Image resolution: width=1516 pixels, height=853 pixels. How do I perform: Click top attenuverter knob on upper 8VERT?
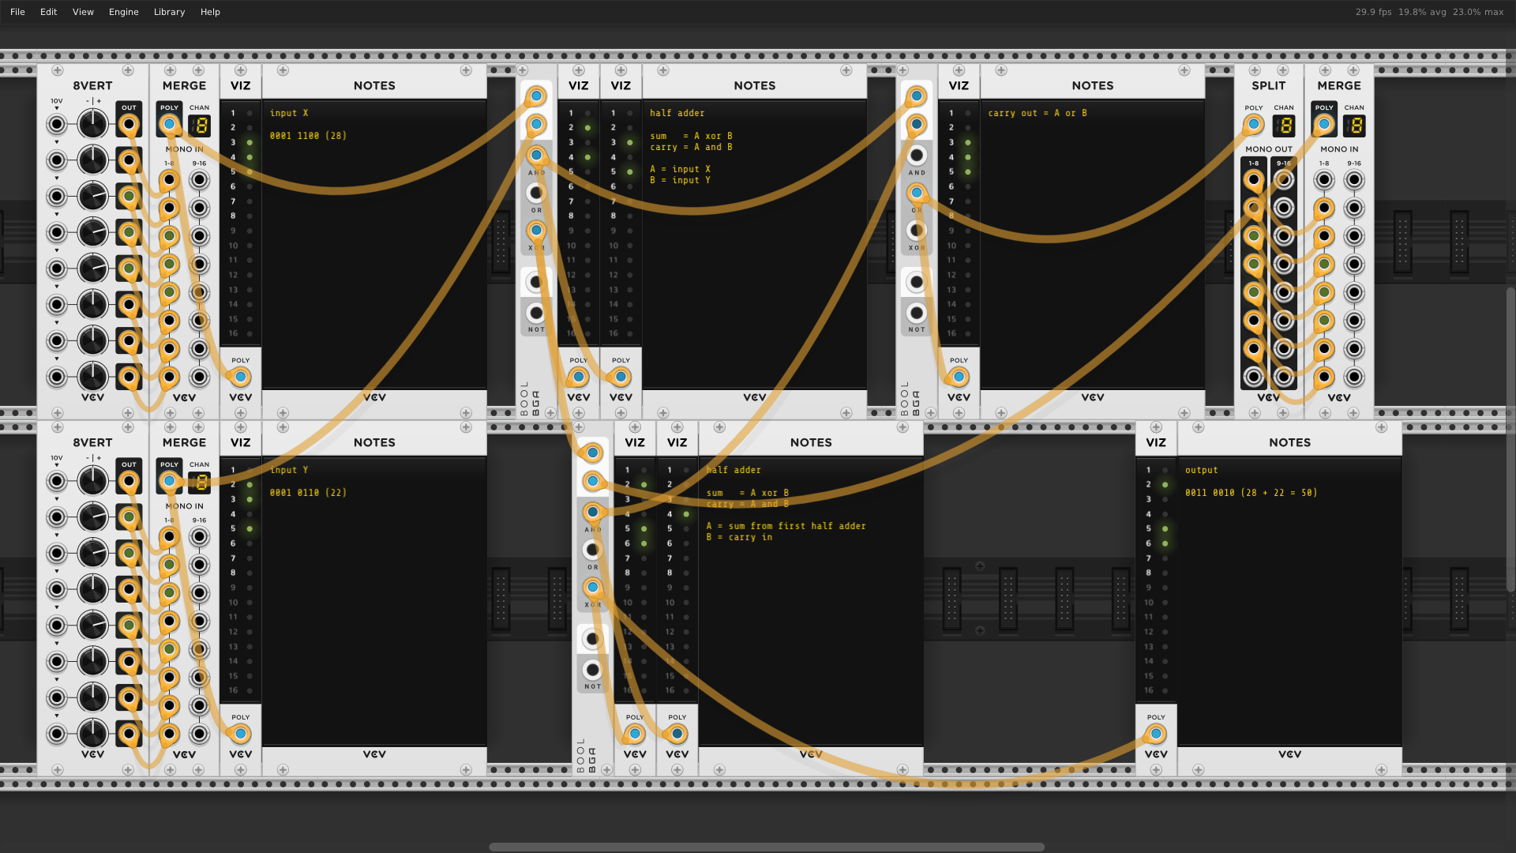[x=92, y=124]
